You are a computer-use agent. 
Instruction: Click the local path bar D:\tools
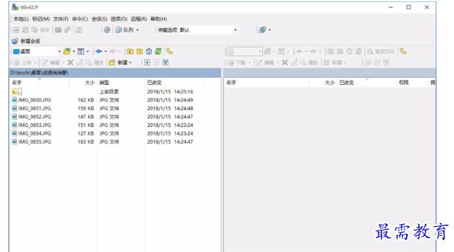[x=115, y=73]
